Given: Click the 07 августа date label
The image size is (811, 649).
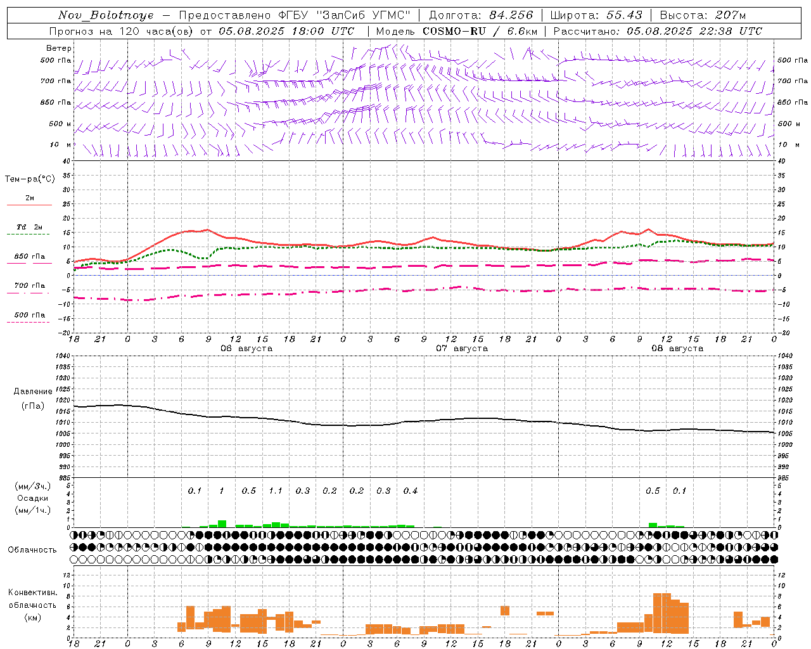Looking at the screenshot, I should coord(462,349).
